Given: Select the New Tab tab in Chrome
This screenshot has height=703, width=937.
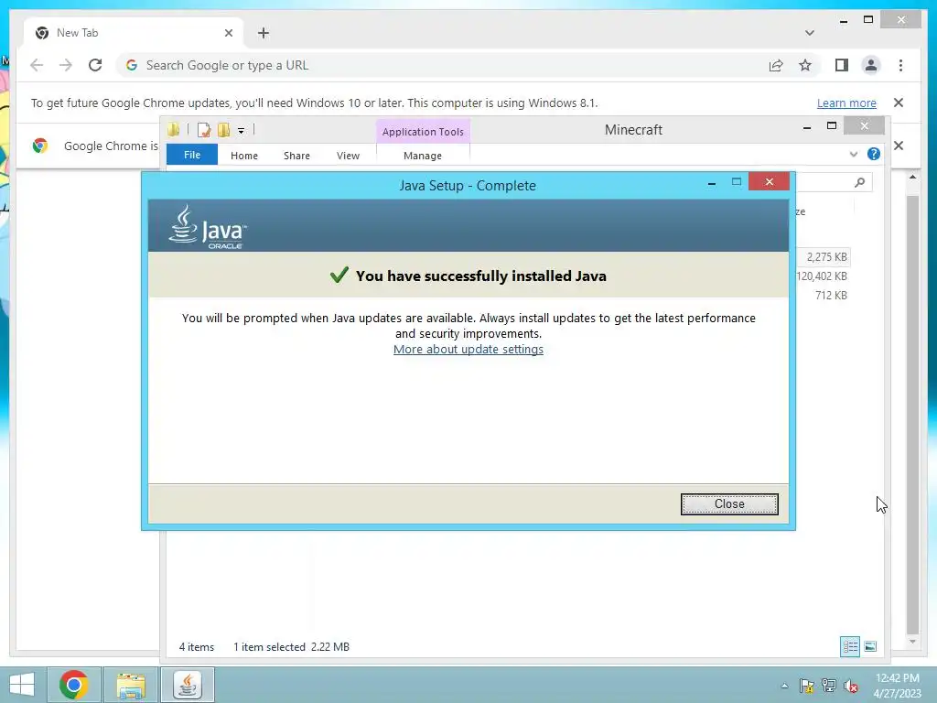Looking at the screenshot, I should 134,33.
